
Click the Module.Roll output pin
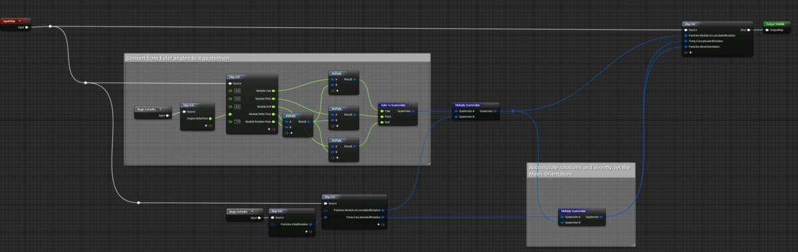point(273,106)
